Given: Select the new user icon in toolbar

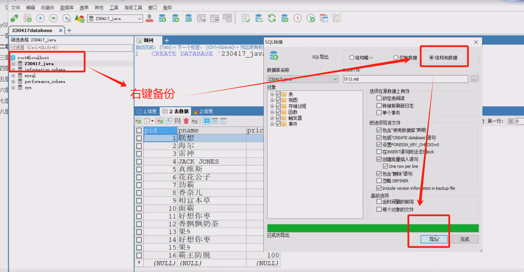Looking at the screenshot, I should coord(150,18).
